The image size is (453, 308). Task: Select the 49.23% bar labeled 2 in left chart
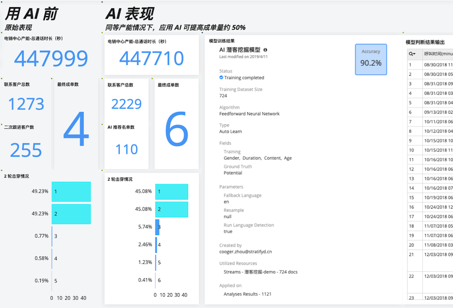[71, 214]
